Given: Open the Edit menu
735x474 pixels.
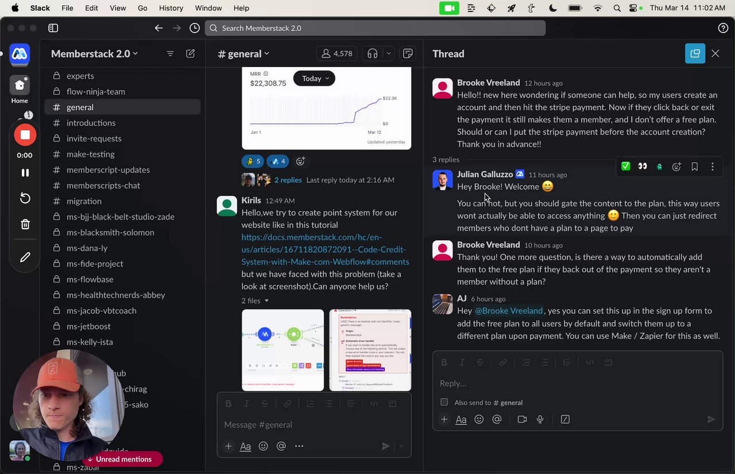Looking at the screenshot, I should coord(91,8).
